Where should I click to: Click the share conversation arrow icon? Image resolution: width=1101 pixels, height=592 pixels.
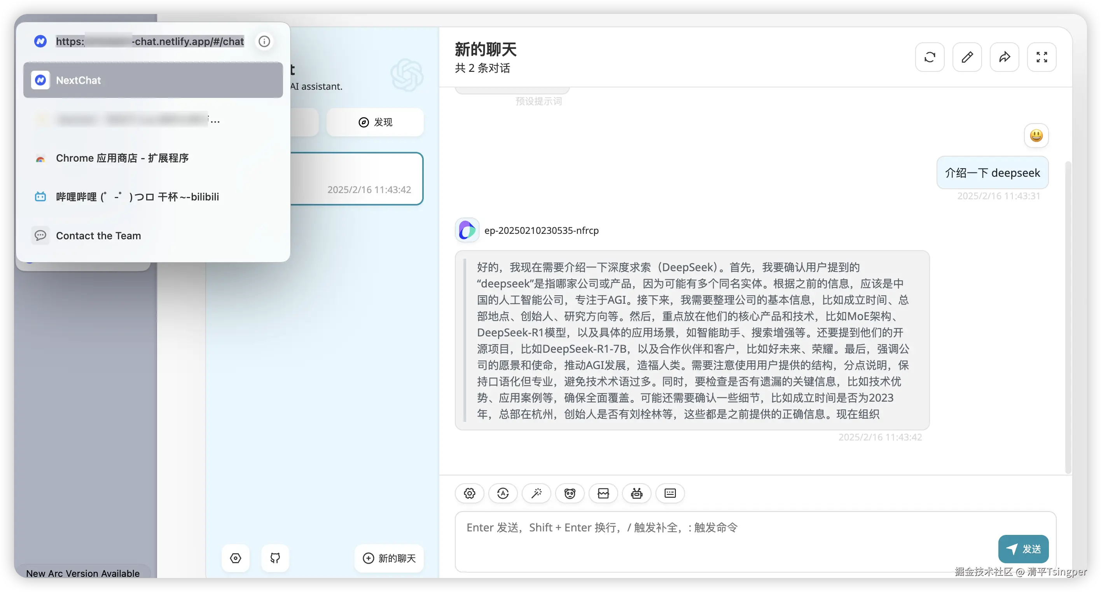click(x=1005, y=57)
